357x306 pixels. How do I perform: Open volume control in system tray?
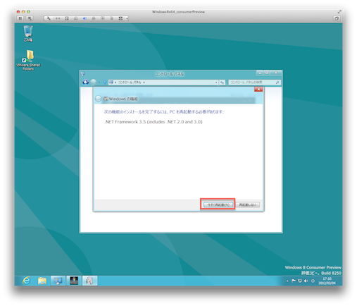(306, 281)
